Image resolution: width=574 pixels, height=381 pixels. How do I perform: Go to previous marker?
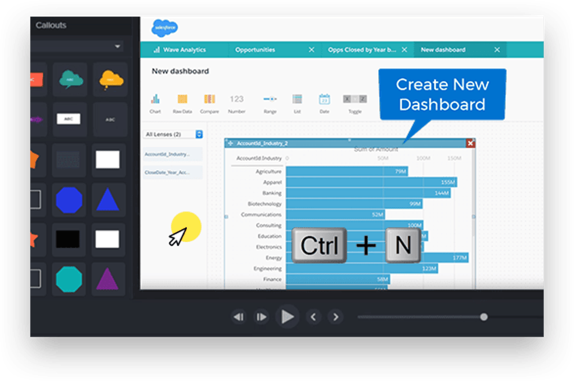pos(313,316)
